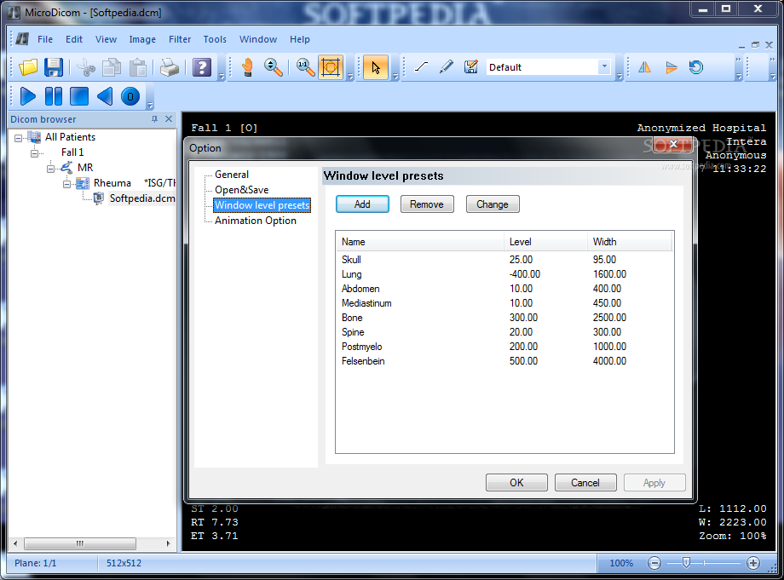Sort presets by Level column header
The image size is (784, 580).
[x=545, y=242]
